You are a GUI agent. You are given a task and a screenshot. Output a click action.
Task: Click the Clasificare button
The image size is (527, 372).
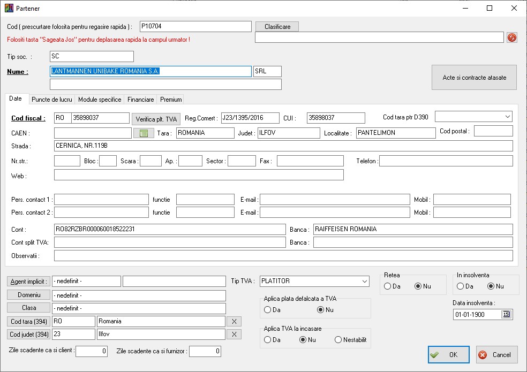277,27
